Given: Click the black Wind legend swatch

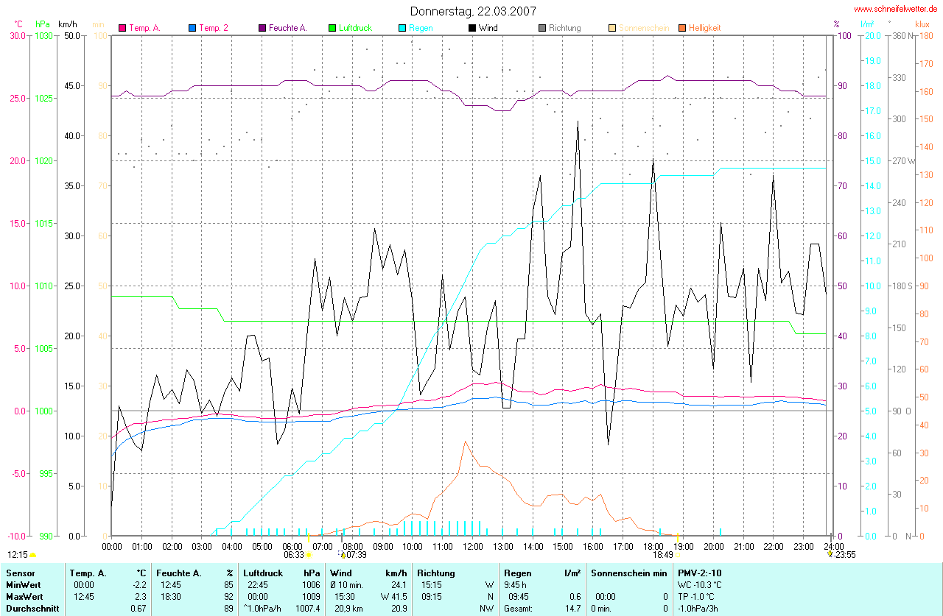Looking at the screenshot, I should pyautogui.click(x=471, y=28).
